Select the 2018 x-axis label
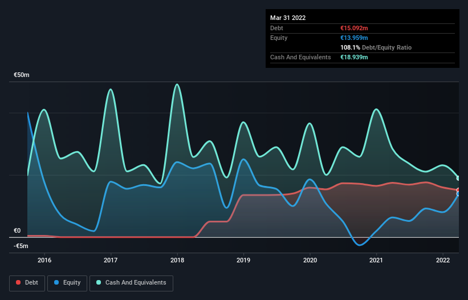Screen dimensions: 468x300 [x=177, y=260]
